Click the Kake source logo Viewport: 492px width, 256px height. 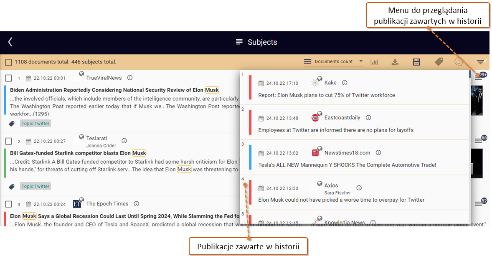pyautogui.click(x=316, y=82)
